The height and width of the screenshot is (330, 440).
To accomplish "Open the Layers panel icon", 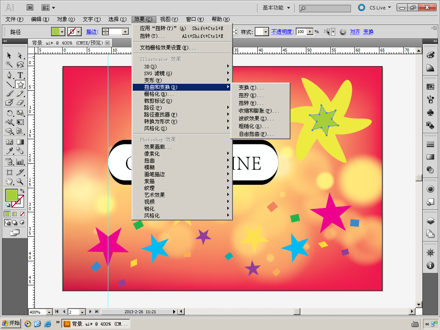I will (430, 220).
